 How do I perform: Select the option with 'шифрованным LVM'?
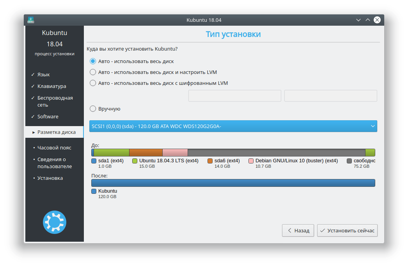point(159,83)
